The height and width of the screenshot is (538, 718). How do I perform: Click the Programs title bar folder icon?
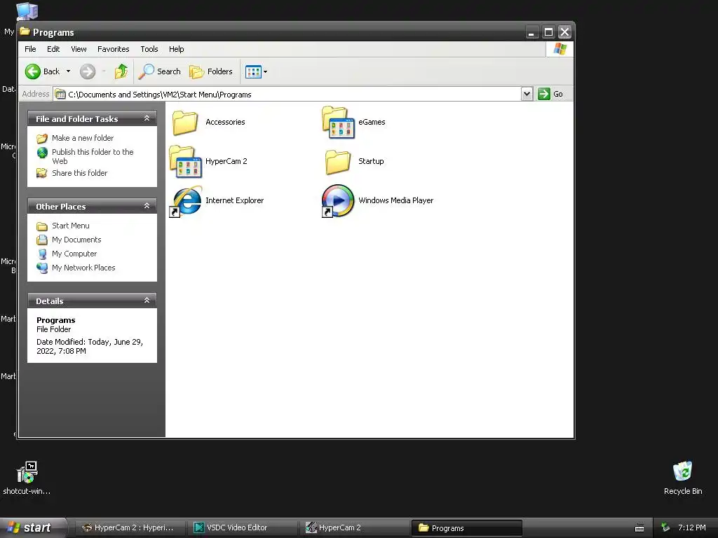25,32
